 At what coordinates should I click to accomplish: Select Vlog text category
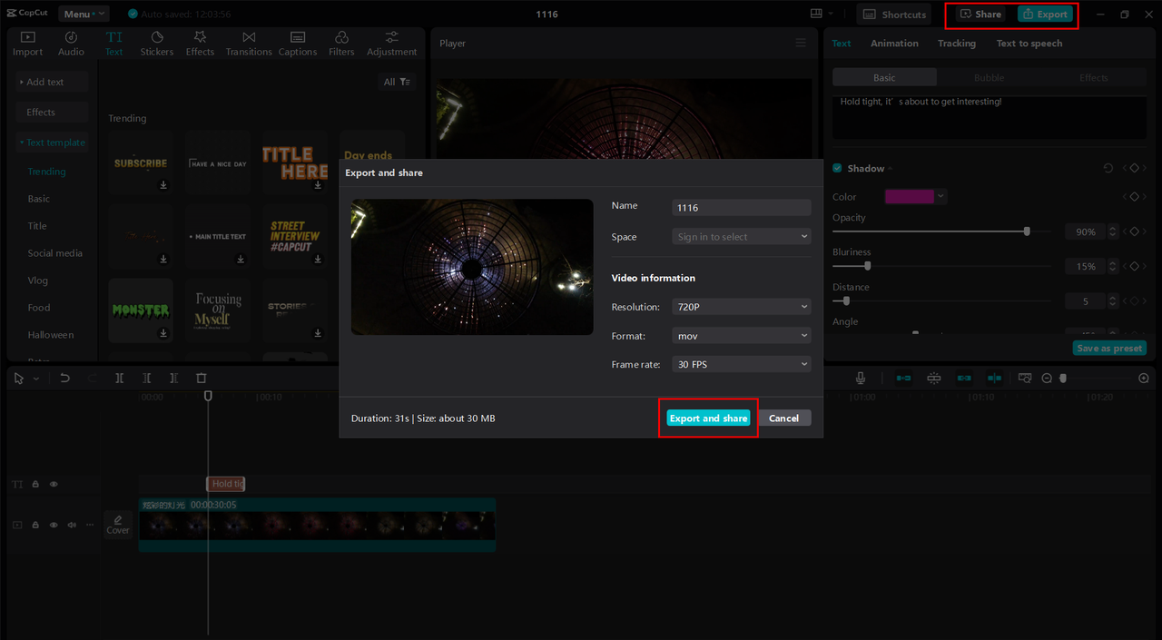[38, 281]
